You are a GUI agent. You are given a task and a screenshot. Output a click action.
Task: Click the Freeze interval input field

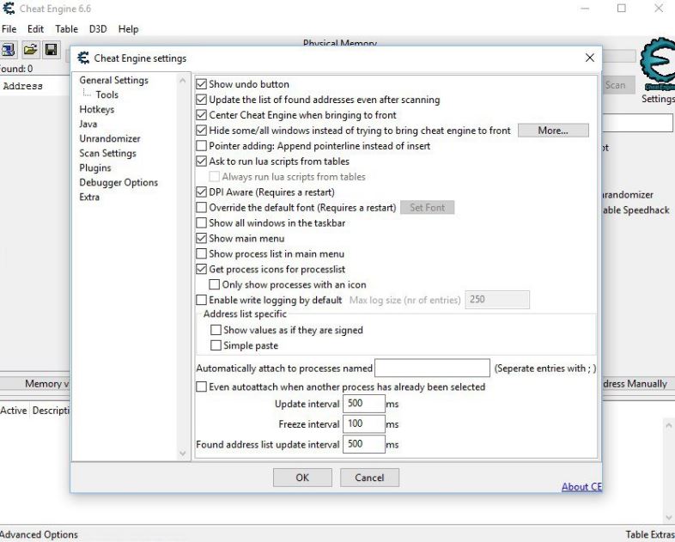[x=364, y=423]
